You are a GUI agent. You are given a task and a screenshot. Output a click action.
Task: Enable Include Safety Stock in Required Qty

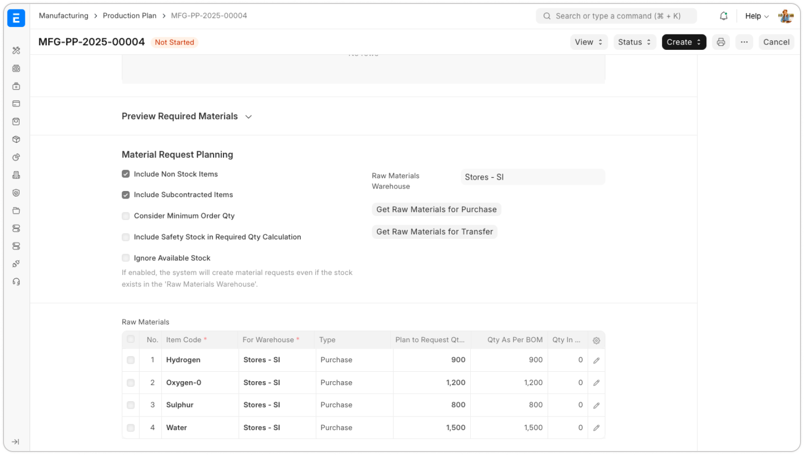pos(126,237)
